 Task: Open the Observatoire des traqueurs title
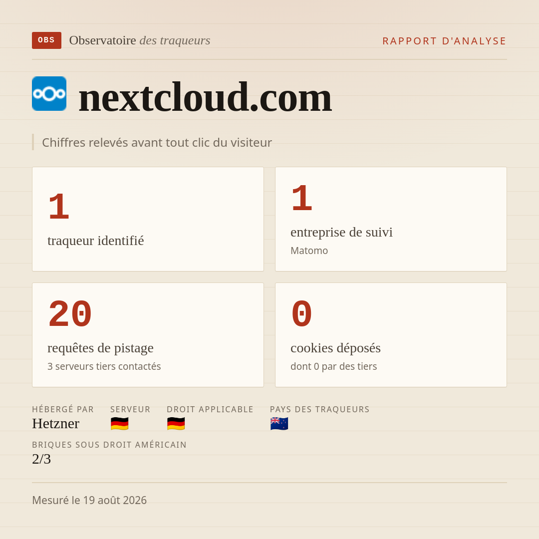point(140,40)
